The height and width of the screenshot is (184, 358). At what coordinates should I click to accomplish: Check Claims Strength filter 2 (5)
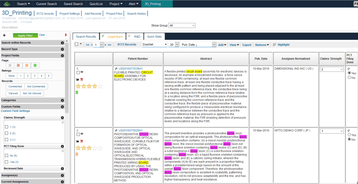7,133
